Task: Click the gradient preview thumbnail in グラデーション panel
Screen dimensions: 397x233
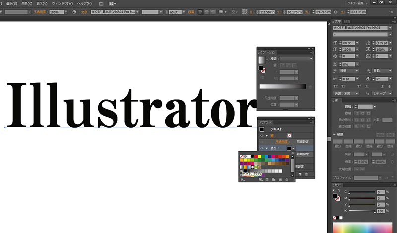Action: 262,60
